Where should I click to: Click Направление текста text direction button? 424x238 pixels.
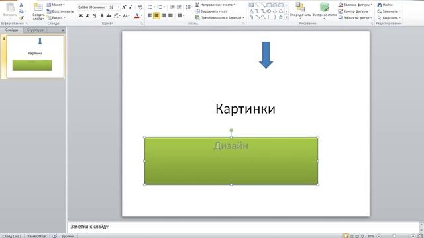coord(215,5)
